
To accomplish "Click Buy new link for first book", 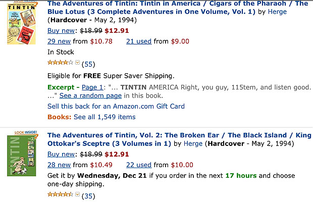I will [61, 30].
